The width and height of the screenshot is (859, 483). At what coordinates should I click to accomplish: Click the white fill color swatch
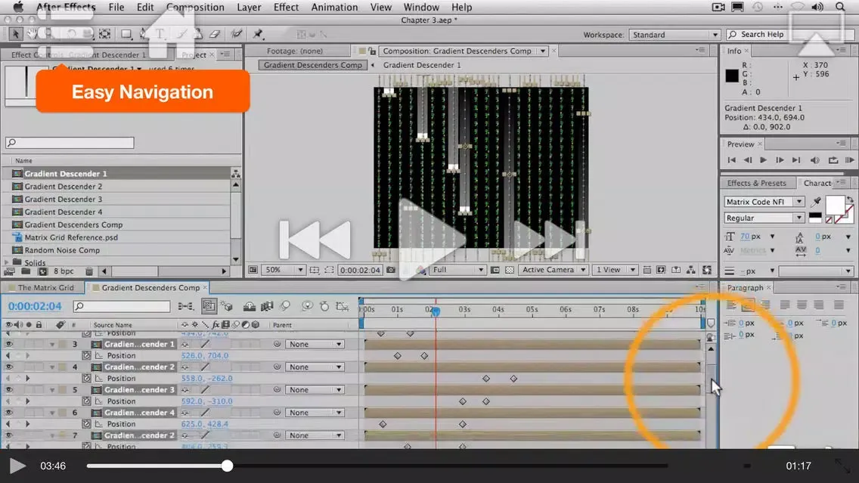pos(834,205)
